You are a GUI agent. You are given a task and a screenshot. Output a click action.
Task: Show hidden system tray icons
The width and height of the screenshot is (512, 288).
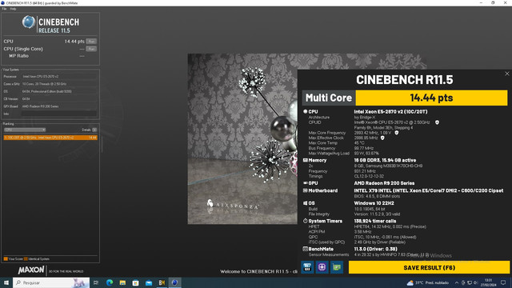pos(457,282)
